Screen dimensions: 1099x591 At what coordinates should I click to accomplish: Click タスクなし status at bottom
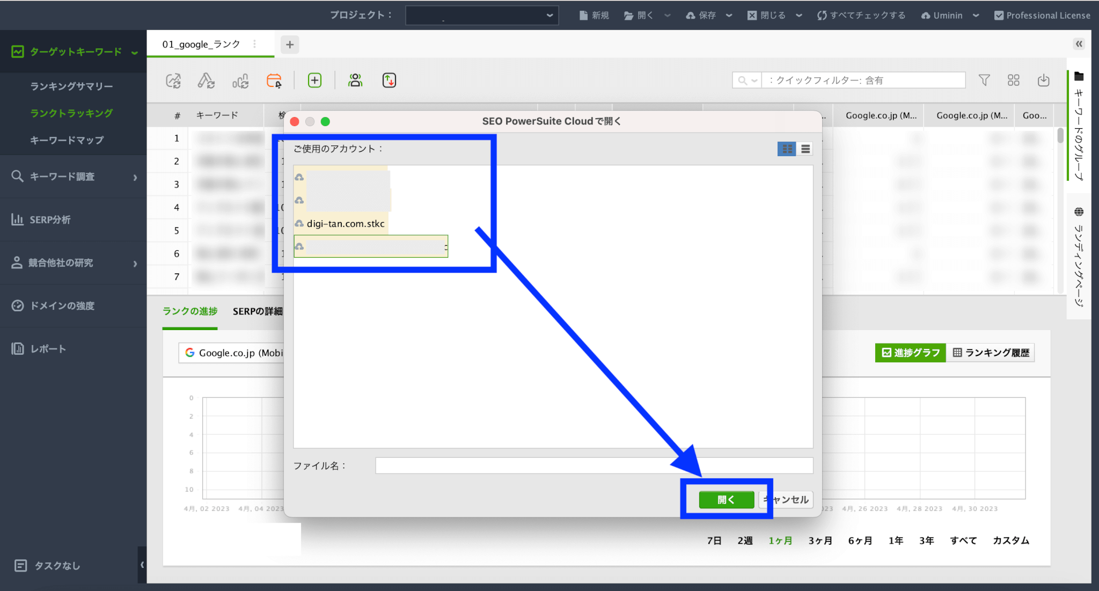tap(47, 565)
